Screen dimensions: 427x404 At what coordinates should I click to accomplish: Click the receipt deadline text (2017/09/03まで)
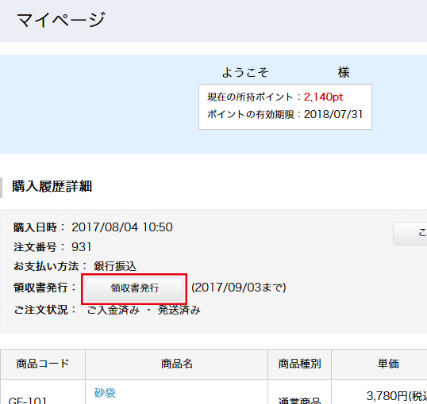click(239, 288)
